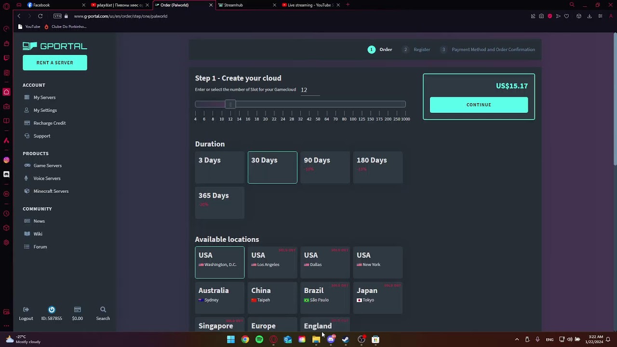Viewport: 617px width, 347px height.
Task: Click the Minecraft Servers cube icon
Action: [x=27, y=191]
